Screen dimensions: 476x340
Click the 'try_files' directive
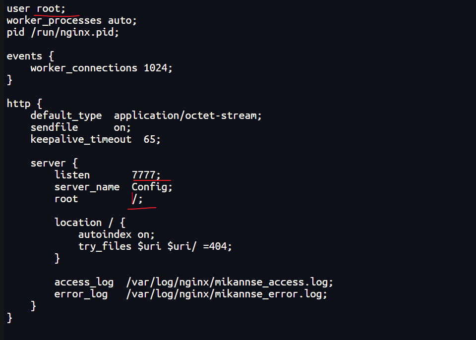click(105, 246)
